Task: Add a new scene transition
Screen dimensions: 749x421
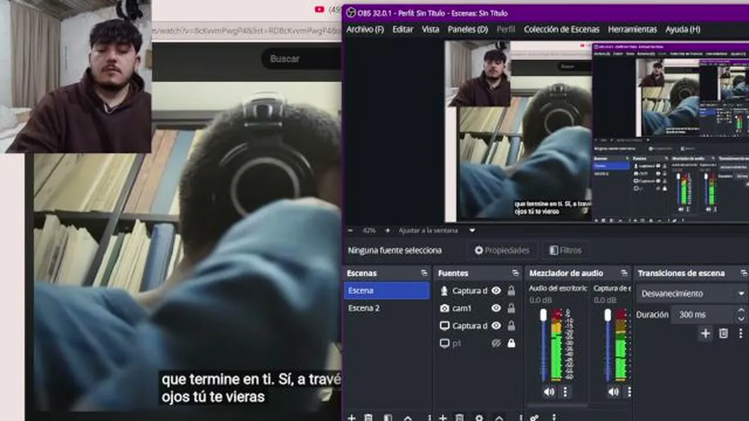Action: pyautogui.click(x=706, y=333)
